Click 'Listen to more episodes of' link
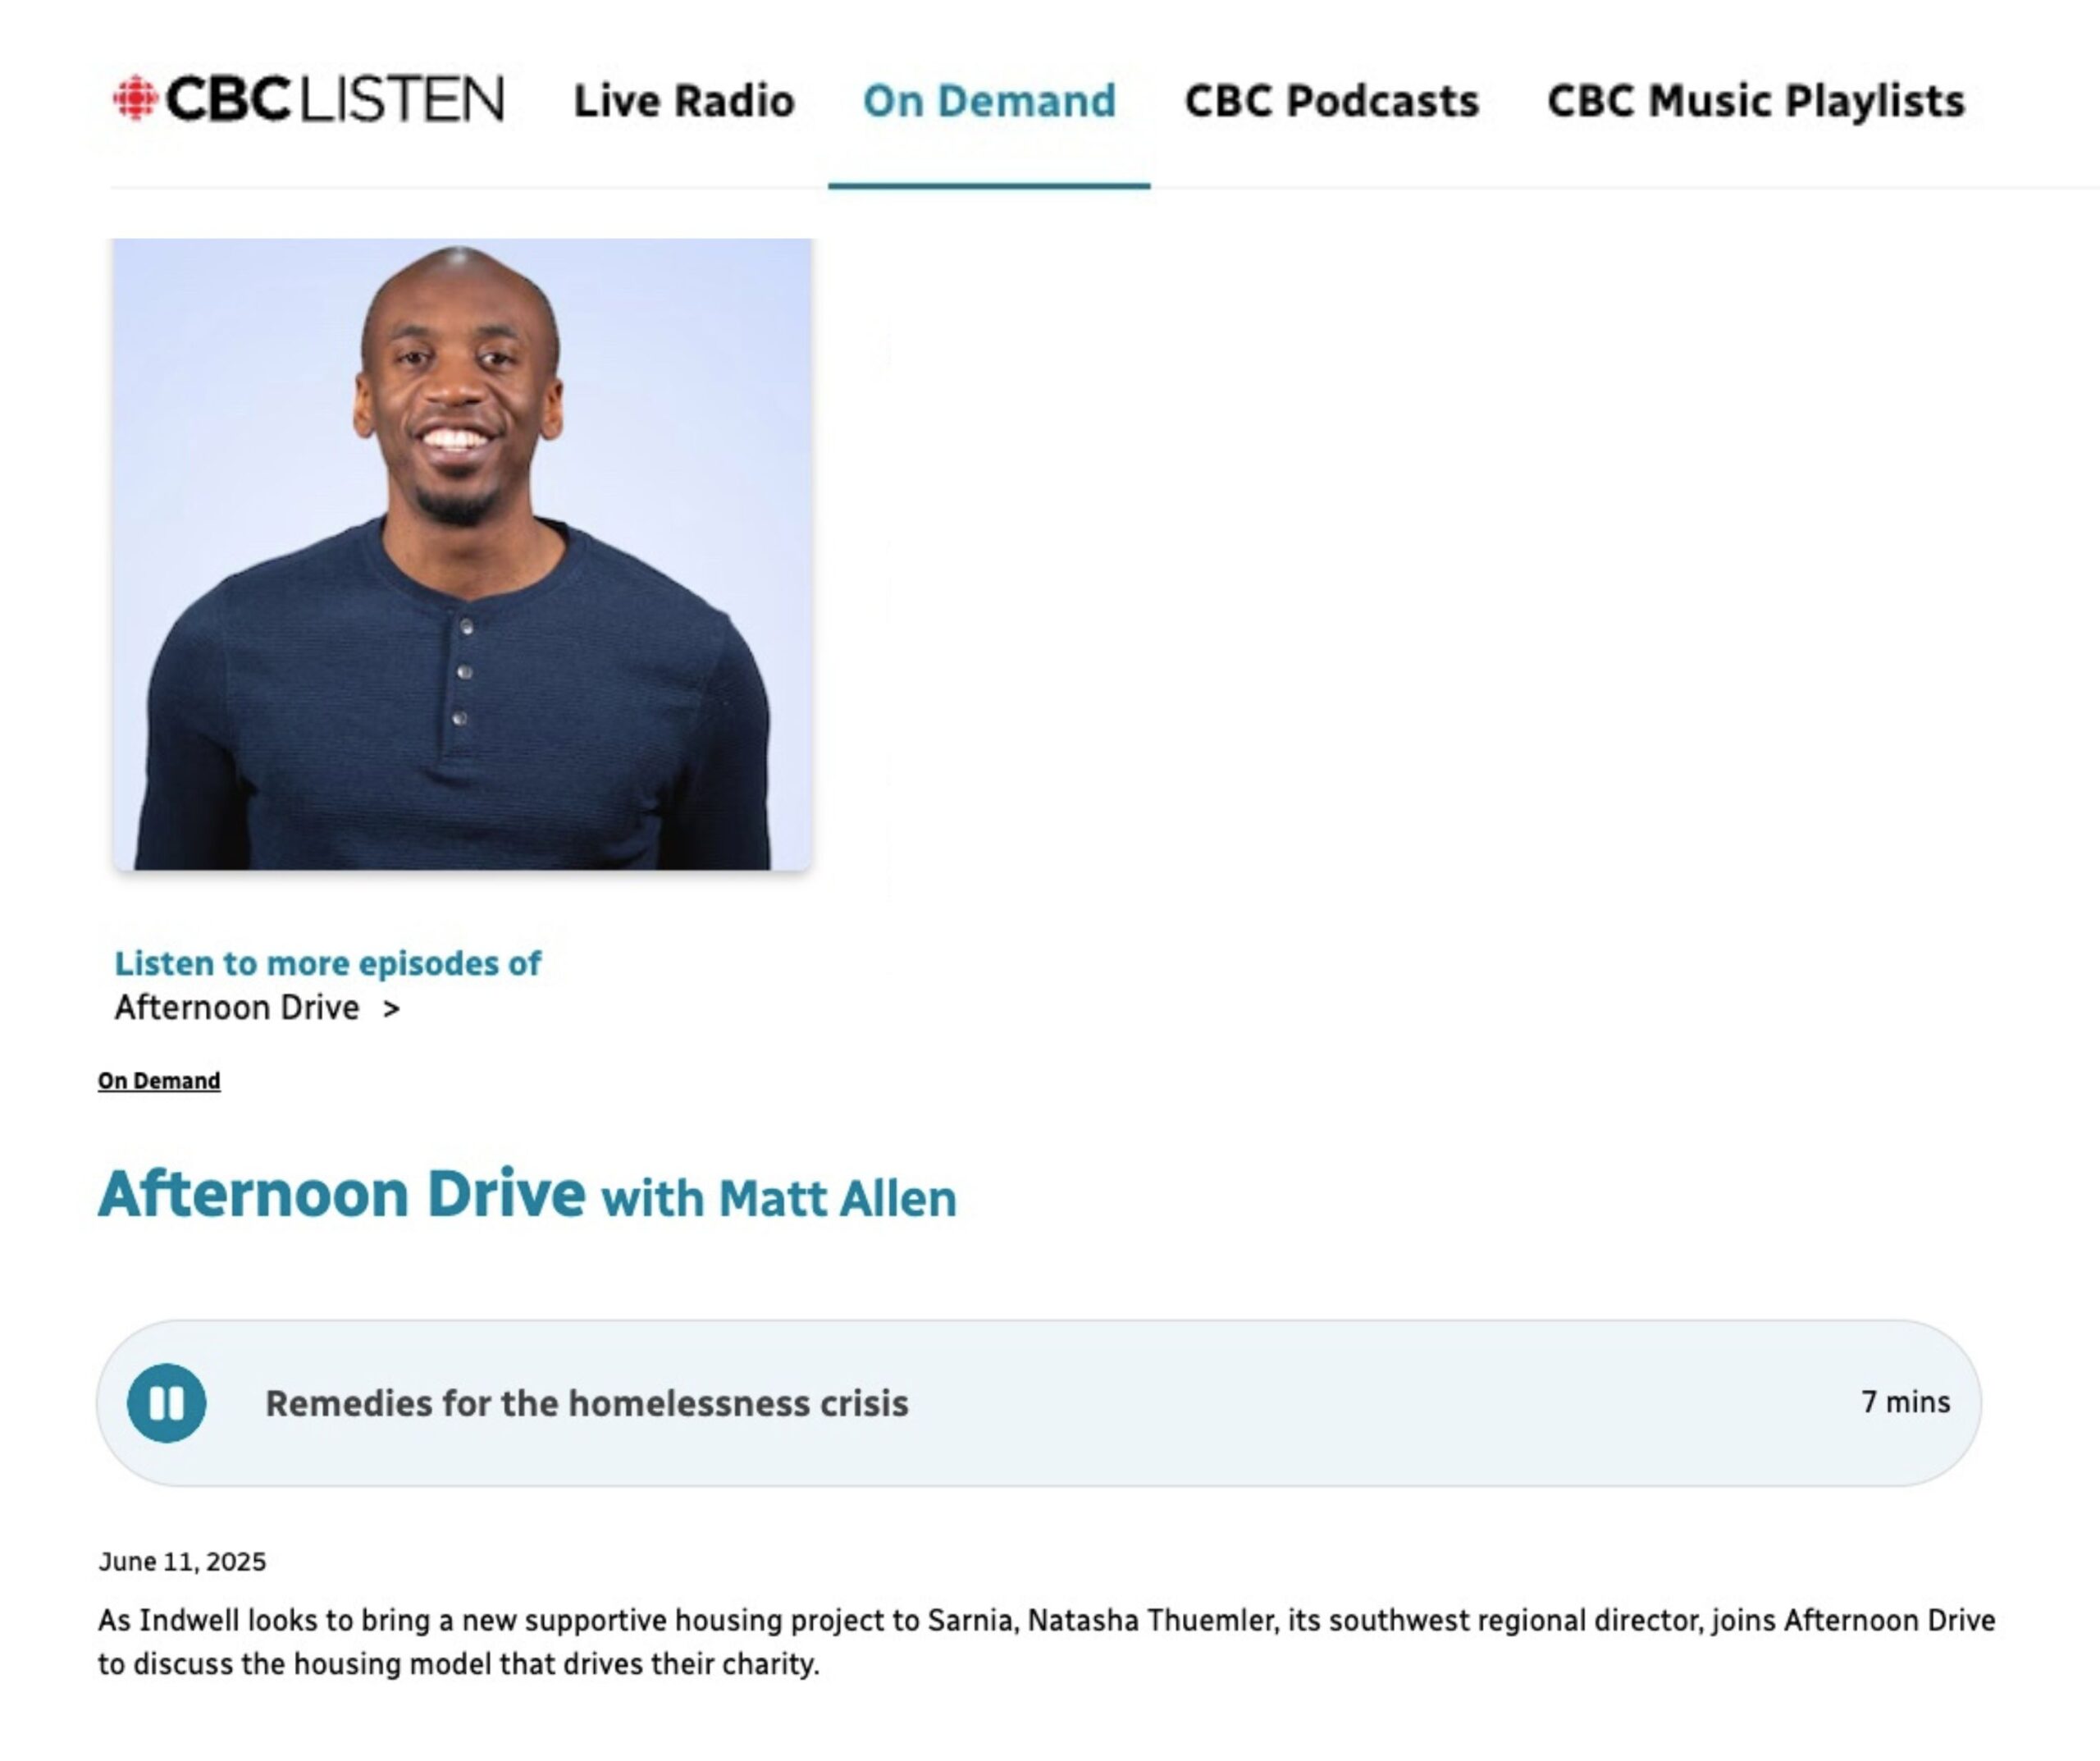 pos(328,963)
